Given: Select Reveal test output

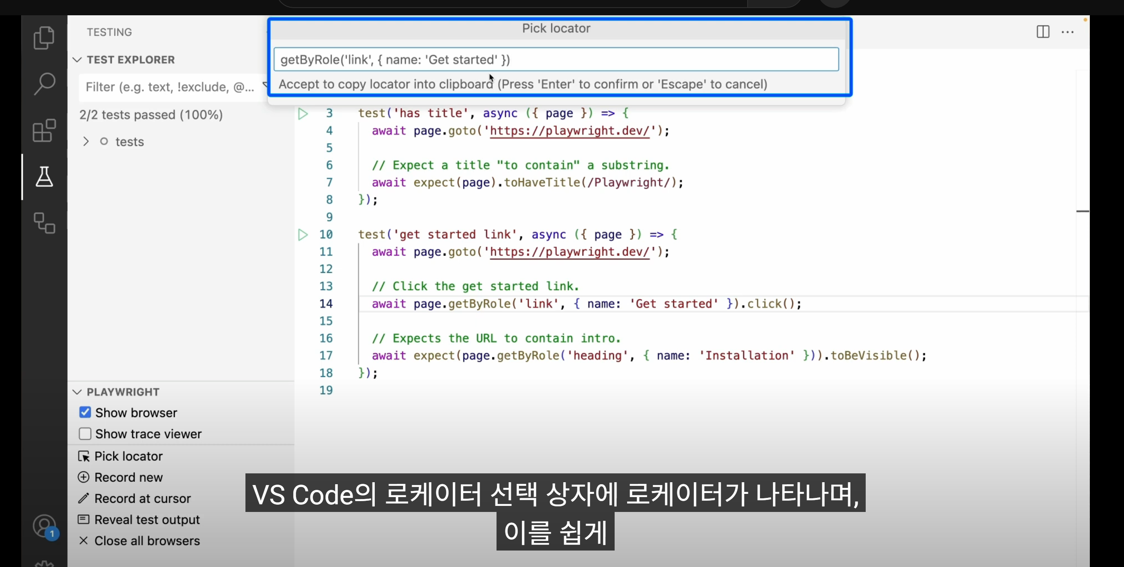Looking at the screenshot, I should point(147,520).
